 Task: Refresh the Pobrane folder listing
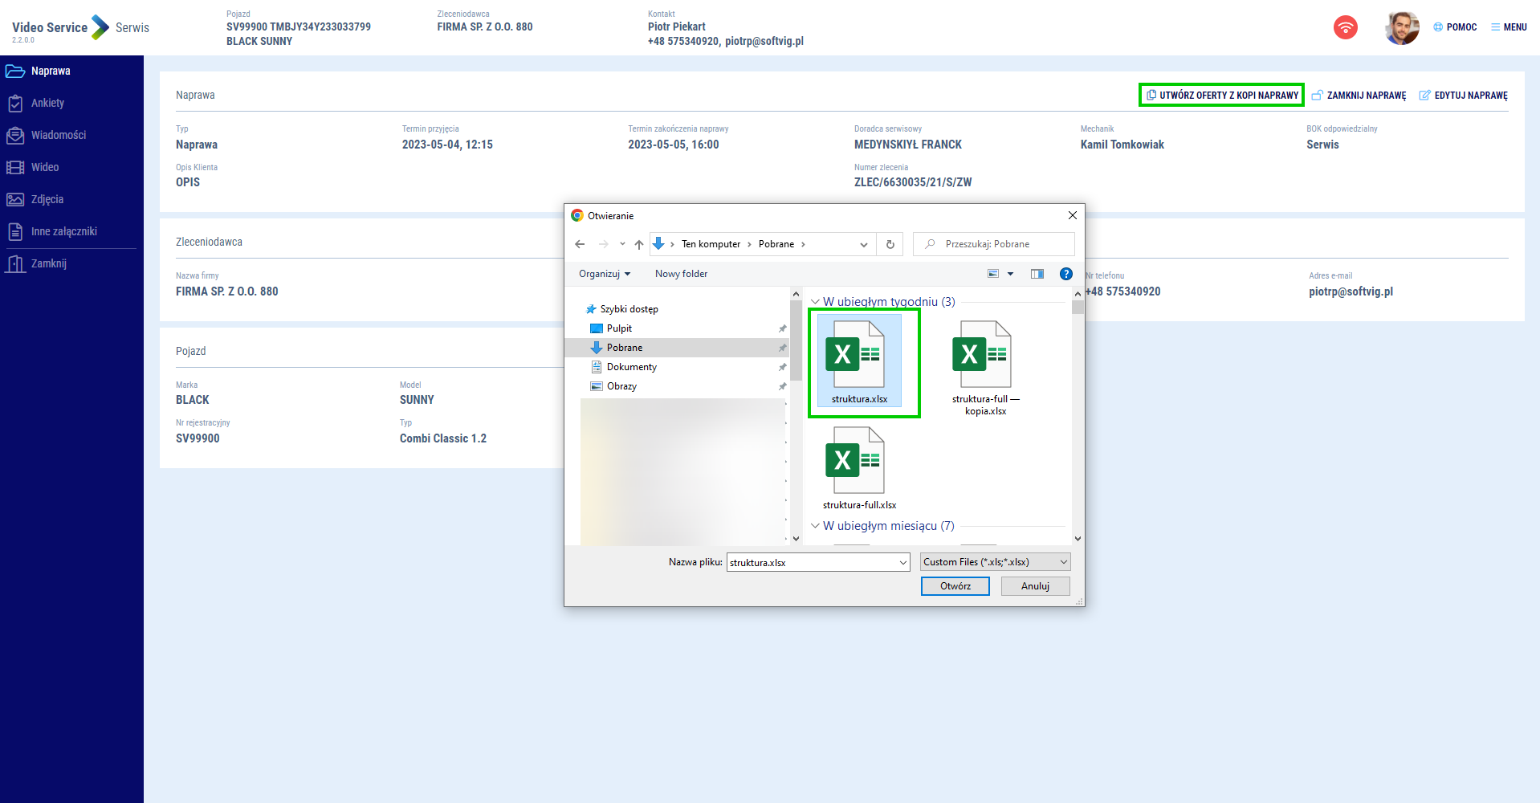click(890, 244)
